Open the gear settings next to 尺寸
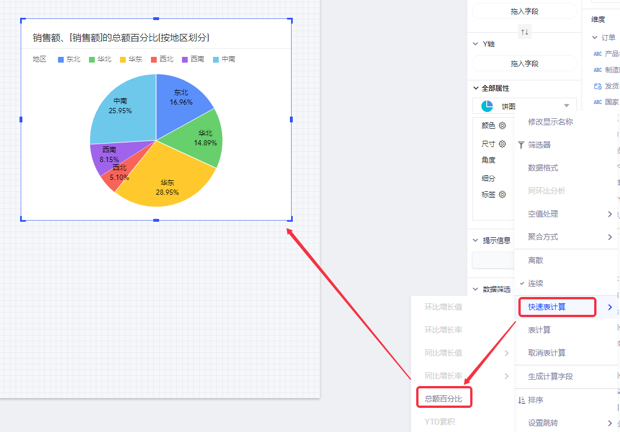The width and height of the screenshot is (620, 432). (x=502, y=144)
